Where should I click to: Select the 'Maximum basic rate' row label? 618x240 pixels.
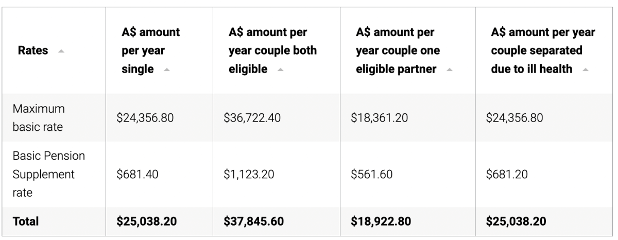tap(39, 118)
